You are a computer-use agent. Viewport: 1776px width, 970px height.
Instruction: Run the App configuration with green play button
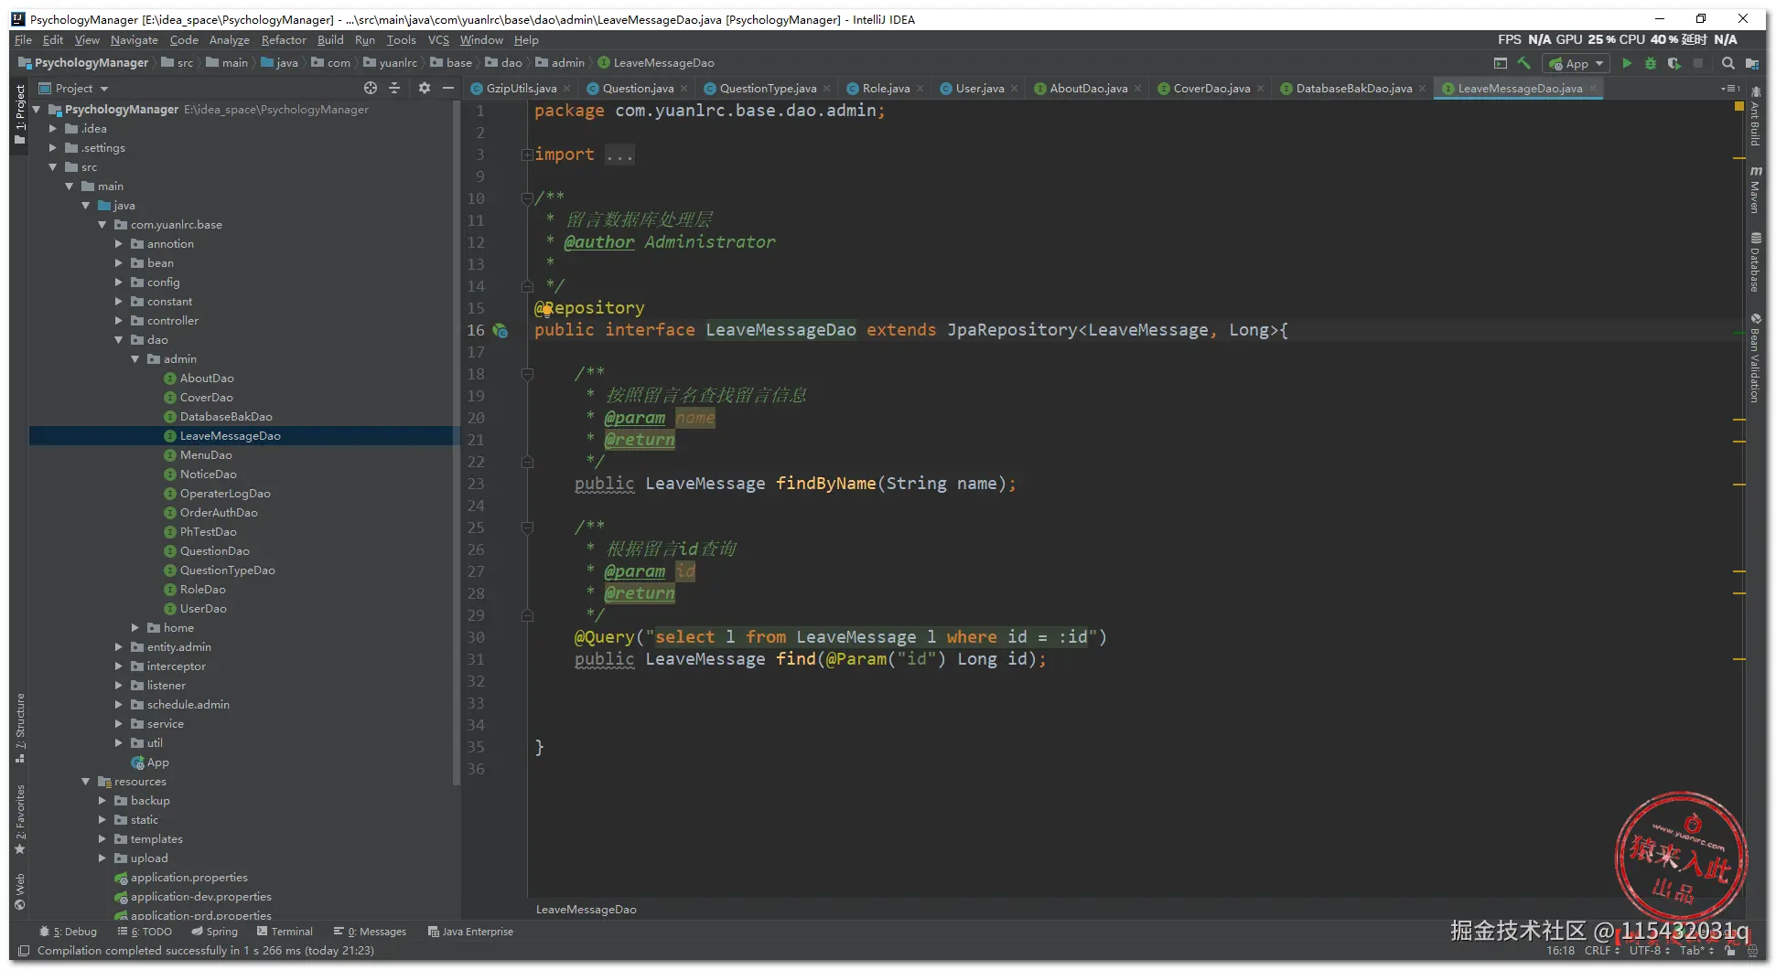1627,63
